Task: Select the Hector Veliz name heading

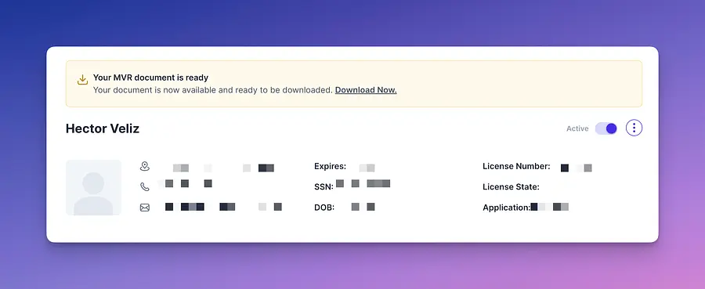Action: click(x=103, y=128)
